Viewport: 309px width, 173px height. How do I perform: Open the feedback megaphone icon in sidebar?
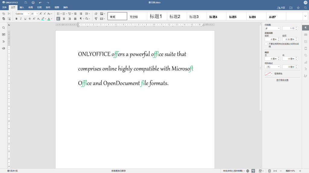4,48
